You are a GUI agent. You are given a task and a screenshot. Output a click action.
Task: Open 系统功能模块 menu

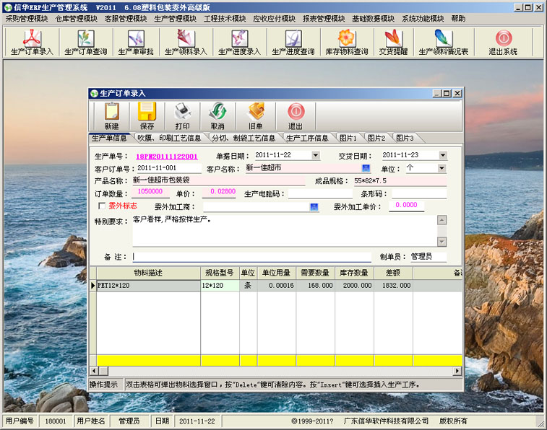[423, 19]
